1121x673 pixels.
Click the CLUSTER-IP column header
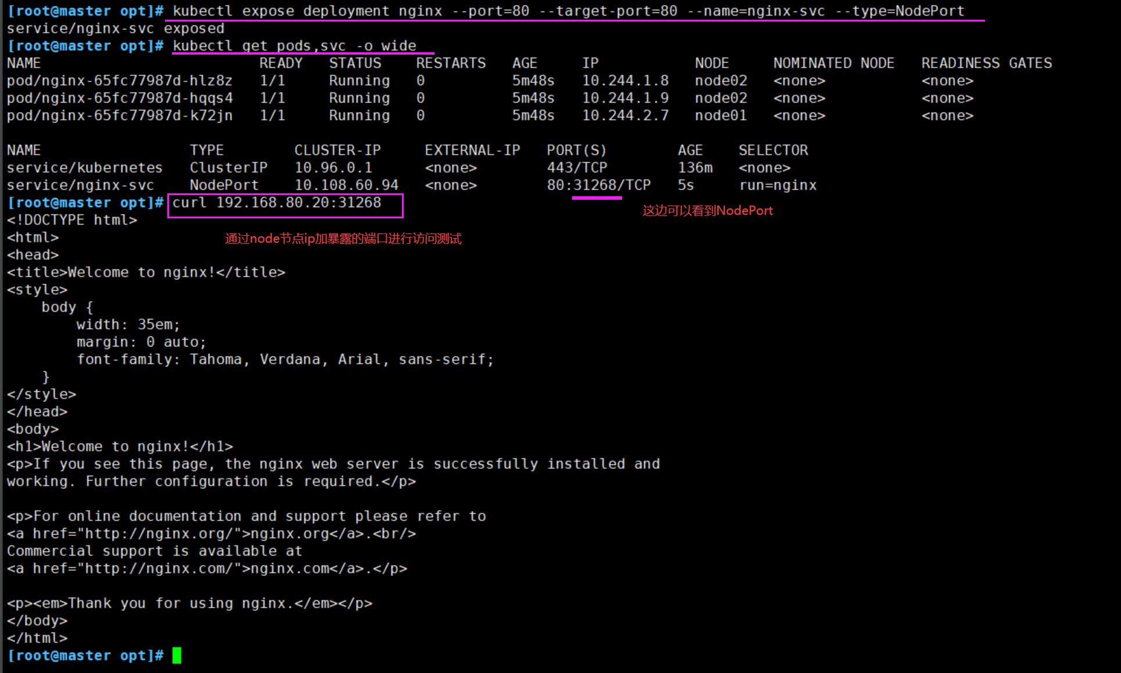click(337, 150)
